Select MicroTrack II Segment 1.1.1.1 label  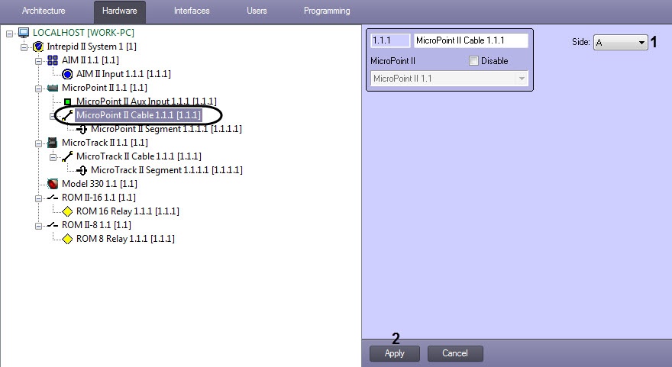click(x=166, y=170)
